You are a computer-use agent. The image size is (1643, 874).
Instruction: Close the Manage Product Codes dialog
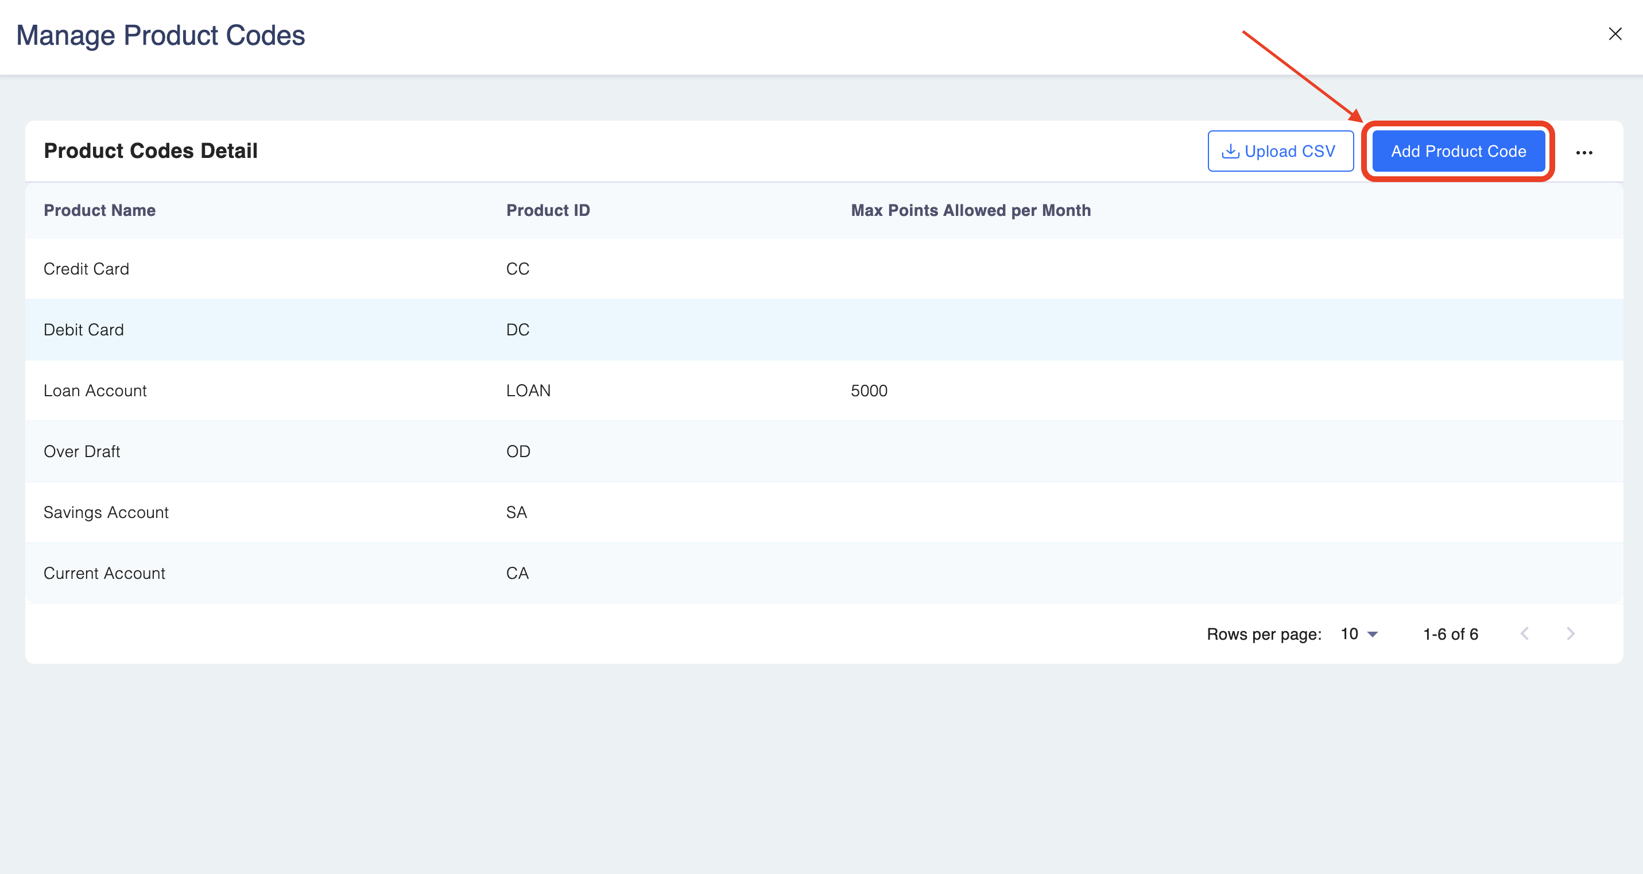pyautogui.click(x=1614, y=34)
